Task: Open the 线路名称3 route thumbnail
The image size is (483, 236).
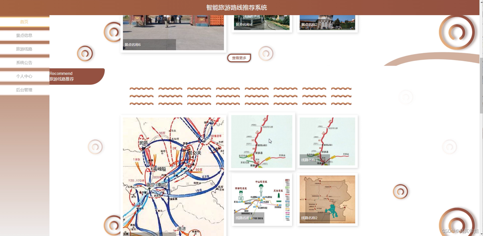Action: [327, 141]
